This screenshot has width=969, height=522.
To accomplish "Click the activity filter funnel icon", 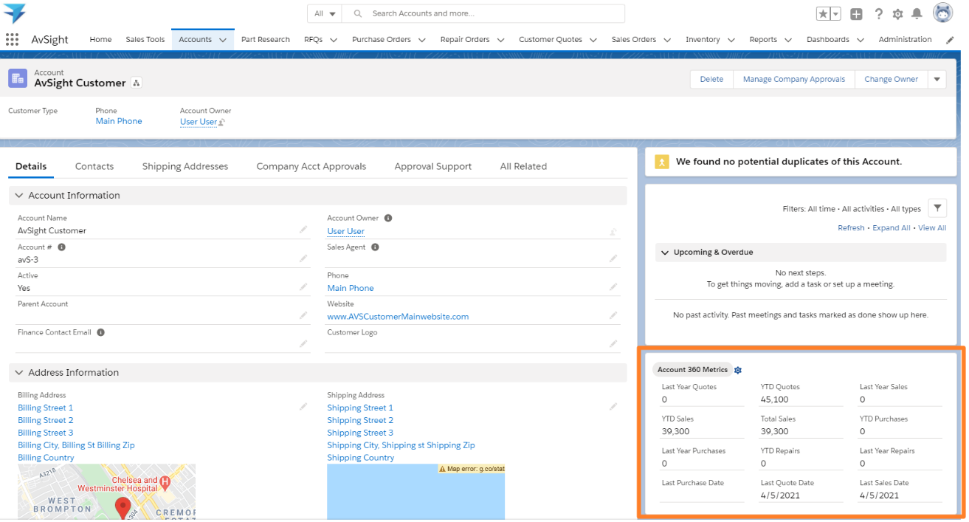I will (937, 209).
